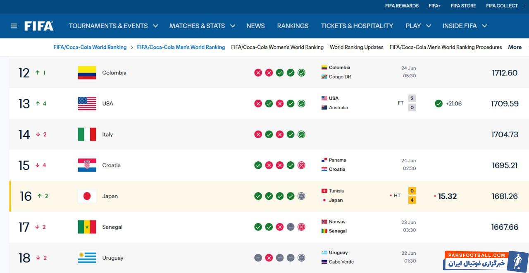The image size is (529, 273).
Task: Open the hamburger menu icon
Action: tap(14, 26)
